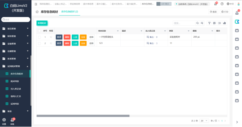Open the table filter funnel icon
Viewport: 242px width, 127px height.
[x=209, y=23]
